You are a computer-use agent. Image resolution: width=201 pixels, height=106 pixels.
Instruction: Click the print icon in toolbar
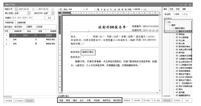point(145,9)
